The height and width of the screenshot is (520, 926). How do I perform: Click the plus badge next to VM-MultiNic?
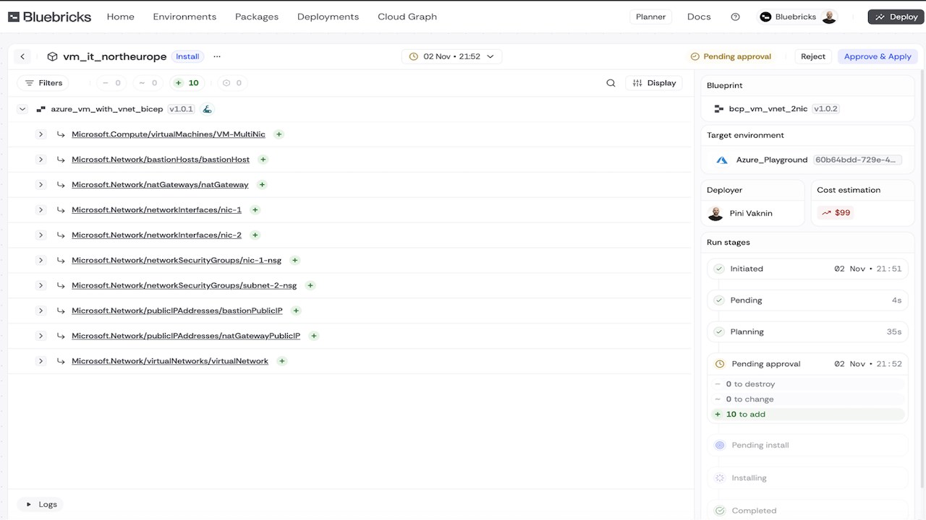click(x=279, y=134)
